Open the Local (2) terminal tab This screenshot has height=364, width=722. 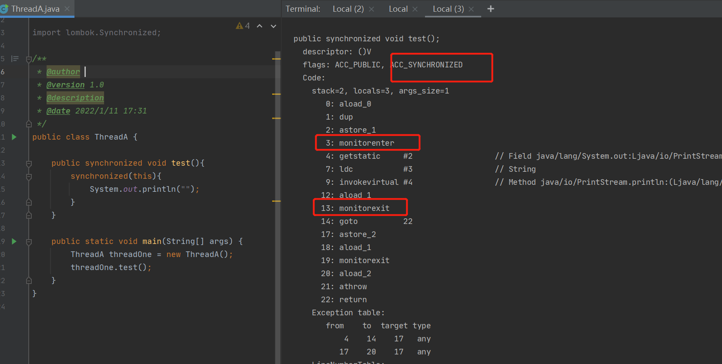tap(348, 9)
